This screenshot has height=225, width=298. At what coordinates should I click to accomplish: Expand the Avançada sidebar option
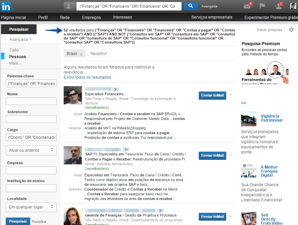pos(20,40)
